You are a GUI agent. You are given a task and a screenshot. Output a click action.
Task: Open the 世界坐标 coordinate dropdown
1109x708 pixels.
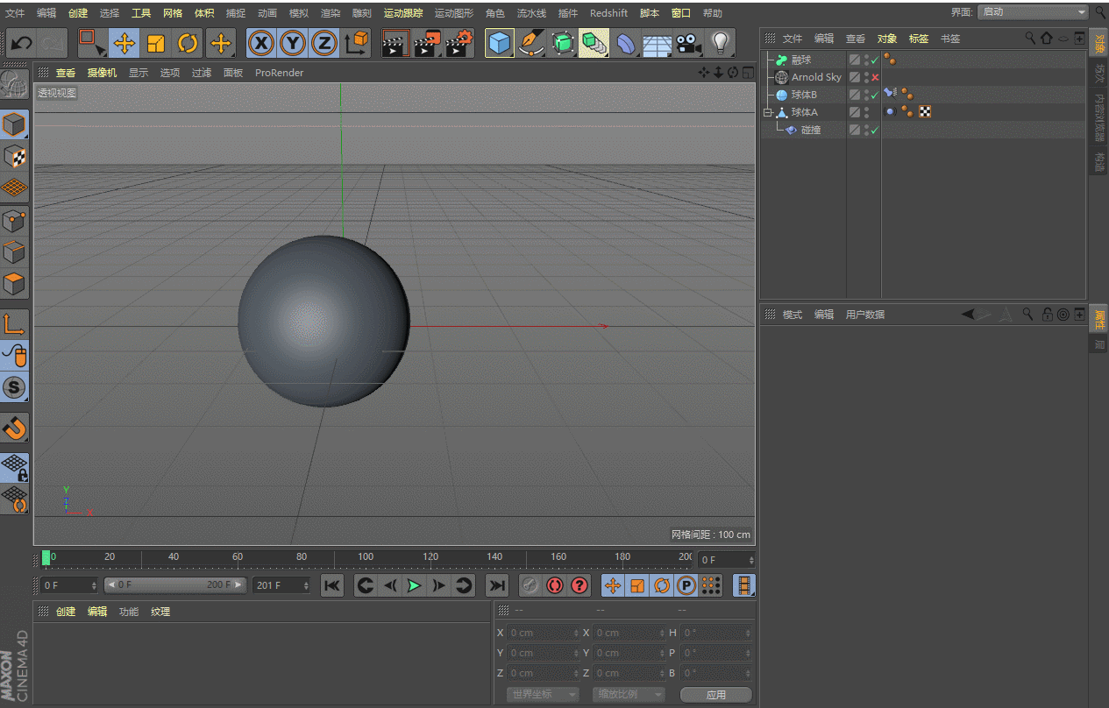[544, 694]
